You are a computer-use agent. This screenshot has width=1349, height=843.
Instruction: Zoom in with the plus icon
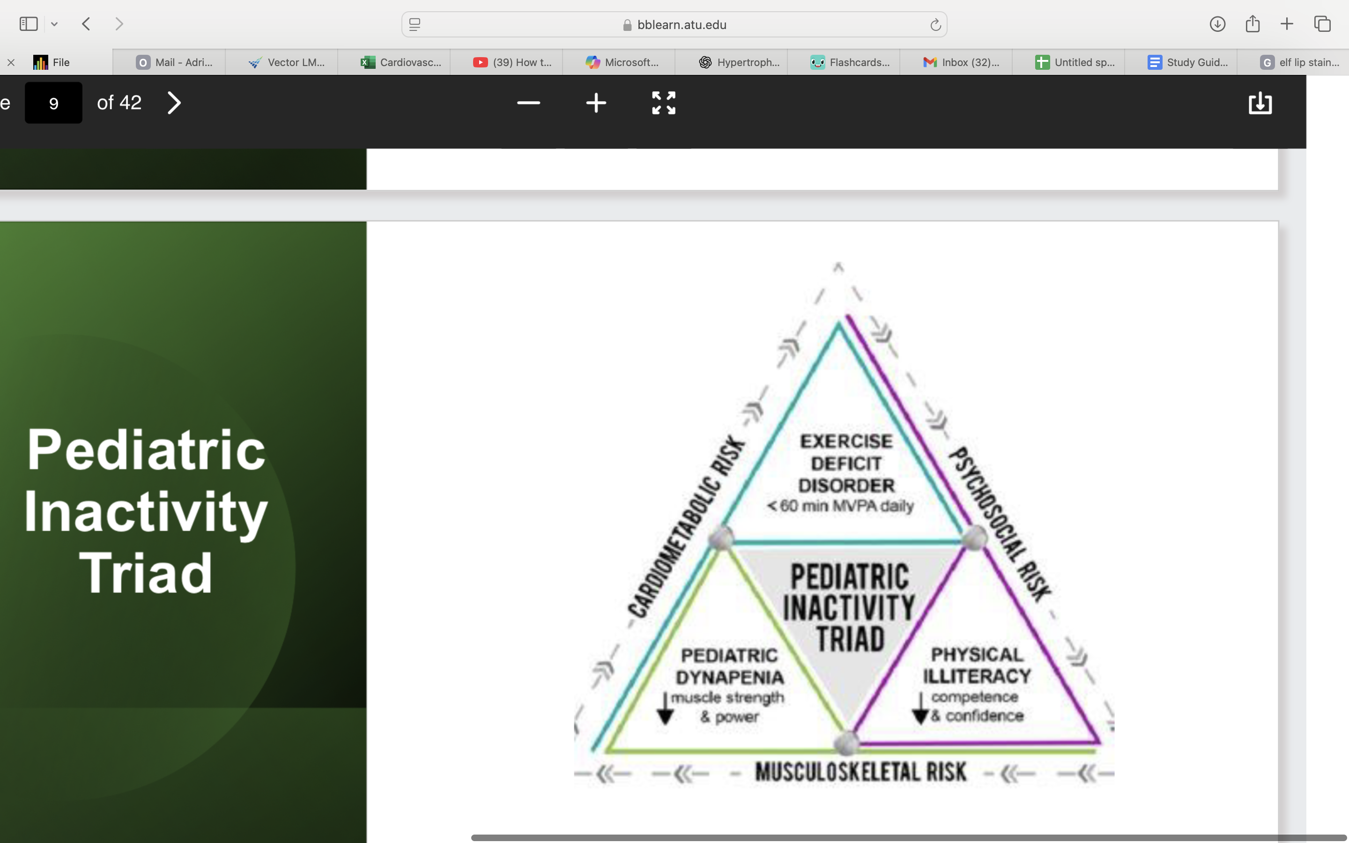[x=596, y=103]
